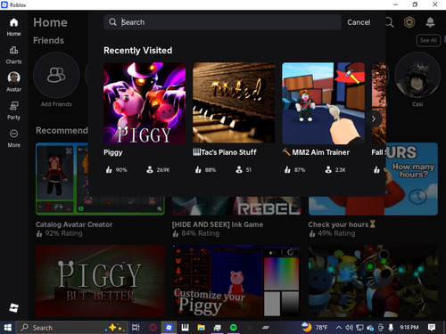Click the 92% Rating text
The width and height of the screenshot is (446, 334).
[x=63, y=233]
